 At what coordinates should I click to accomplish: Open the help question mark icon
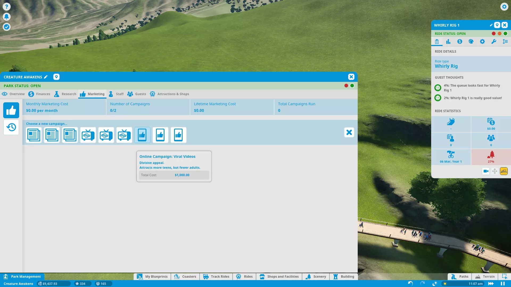click(7, 7)
